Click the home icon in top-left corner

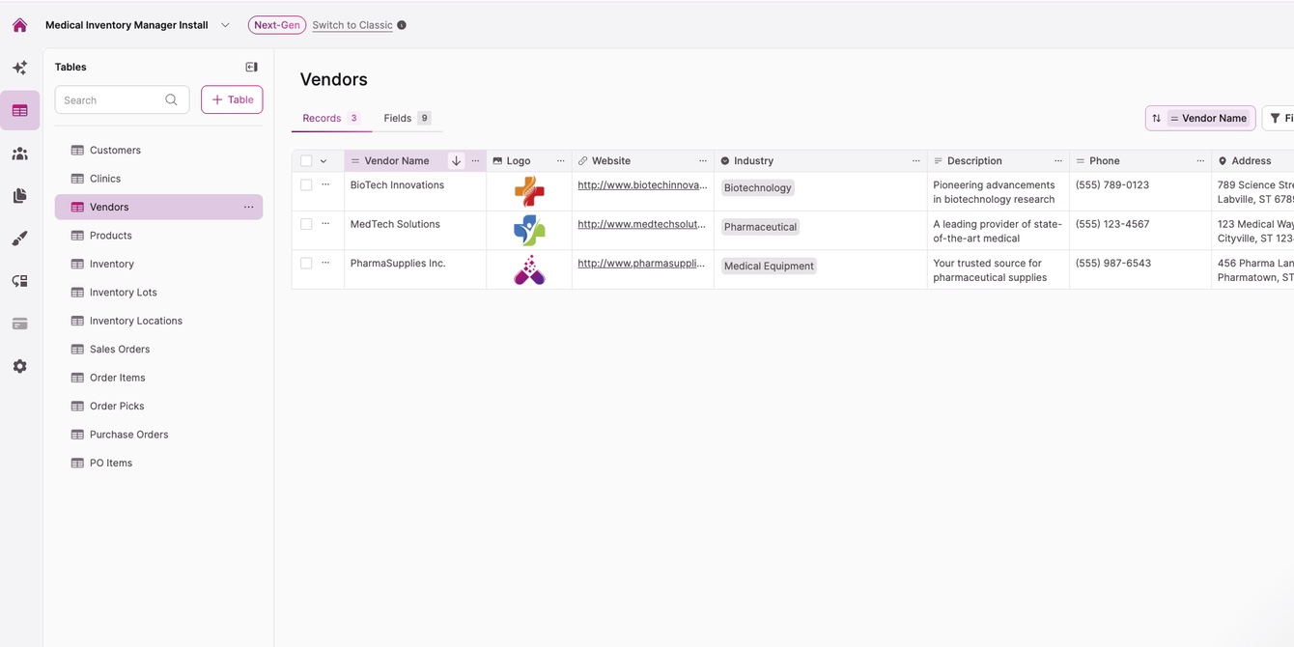(19, 25)
